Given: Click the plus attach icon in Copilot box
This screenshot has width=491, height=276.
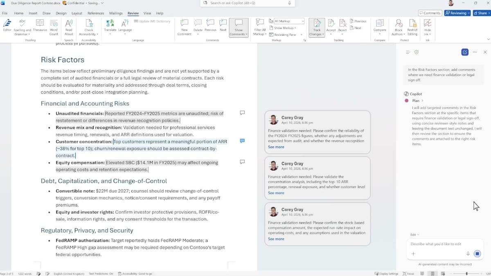Looking at the screenshot, I should point(413,254).
